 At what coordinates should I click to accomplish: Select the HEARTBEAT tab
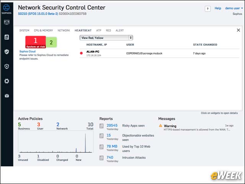pyautogui.click(x=83, y=30)
